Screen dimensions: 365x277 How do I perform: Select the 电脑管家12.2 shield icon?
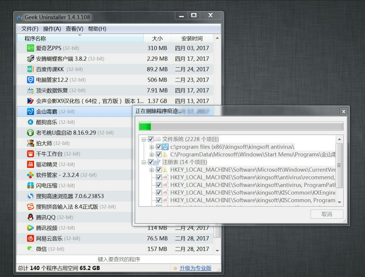tap(31, 80)
